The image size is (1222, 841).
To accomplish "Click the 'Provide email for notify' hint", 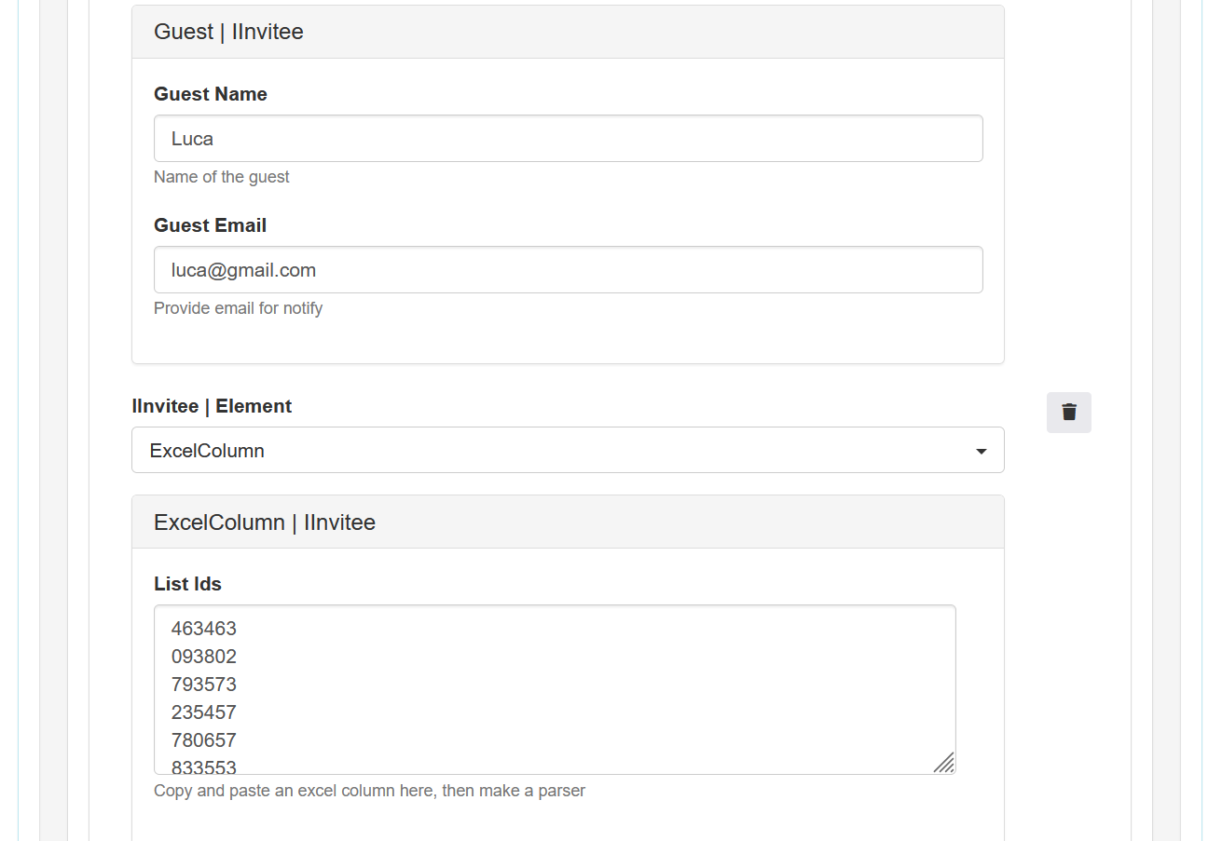I will (238, 308).
